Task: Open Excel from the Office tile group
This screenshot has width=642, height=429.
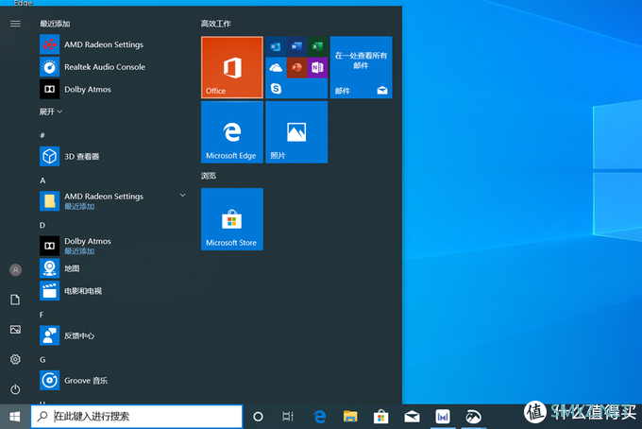Action: click(x=317, y=46)
